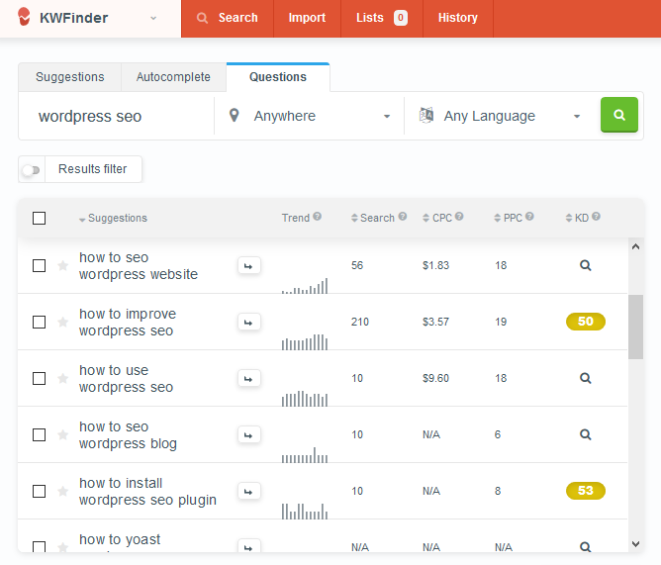
Task: Click the KD badge showing 50
Action: click(x=586, y=322)
